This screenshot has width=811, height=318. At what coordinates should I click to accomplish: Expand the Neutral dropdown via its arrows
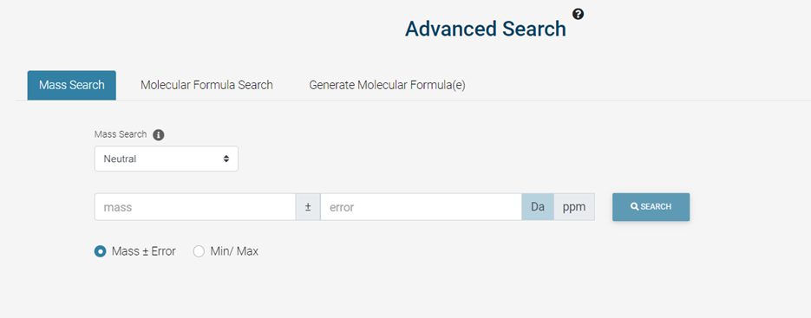click(x=226, y=159)
